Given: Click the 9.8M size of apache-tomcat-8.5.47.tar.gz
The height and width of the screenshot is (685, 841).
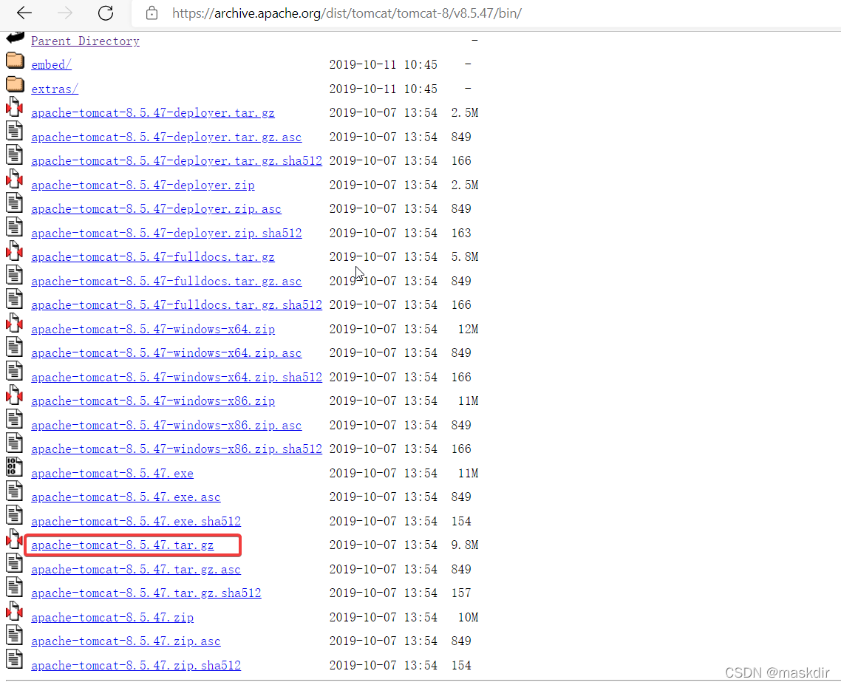Looking at the screenshot, I should 465,545.
